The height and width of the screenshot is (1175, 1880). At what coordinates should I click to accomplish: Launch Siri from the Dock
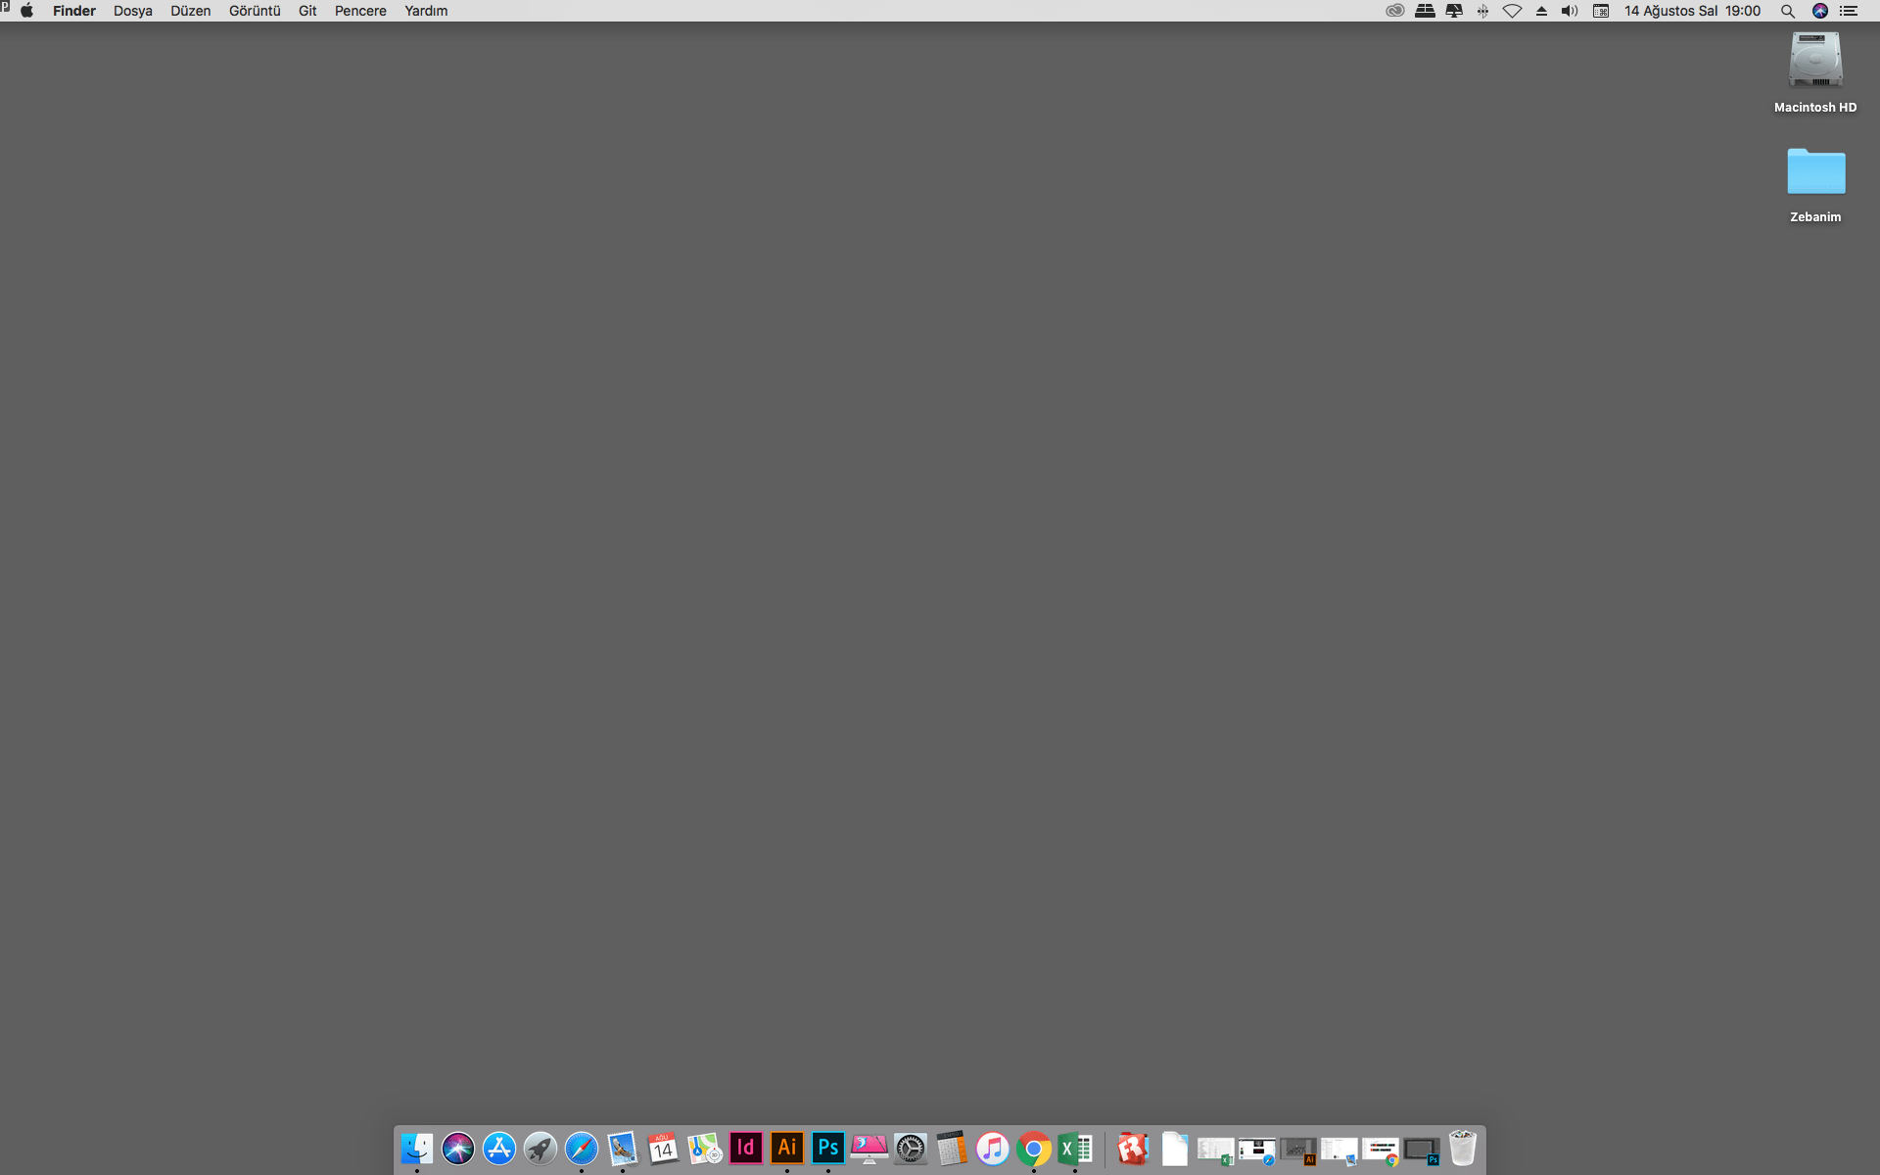coord(458,1149)
